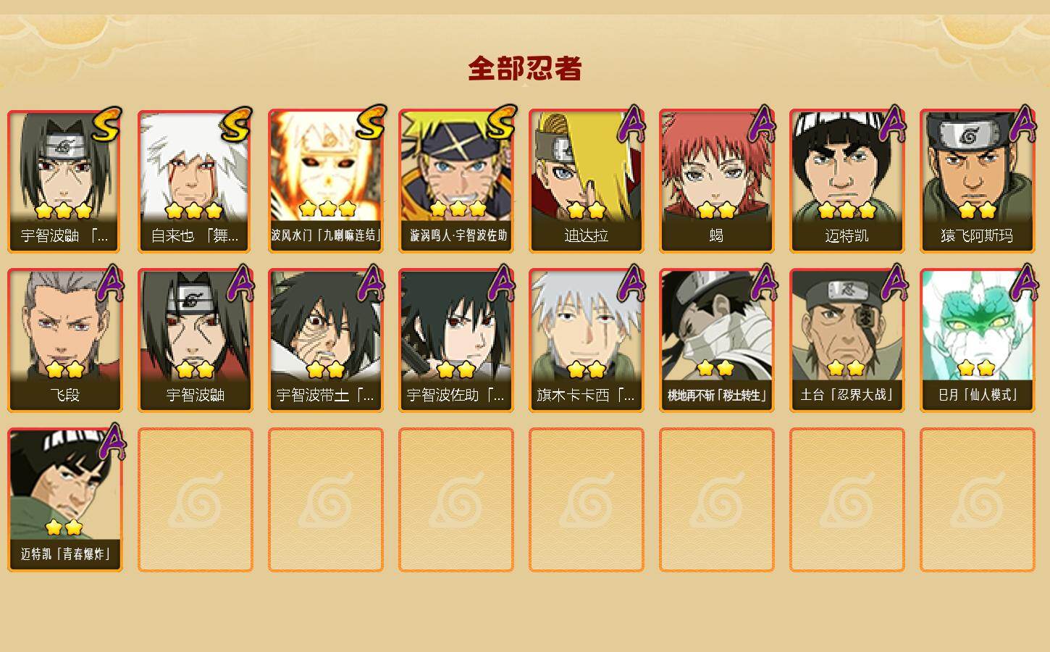The width and height of the screenshot is (1050, 652).
Task: Click the S-rank 宇智波鼬 card
Action: [x=65, y=181]
